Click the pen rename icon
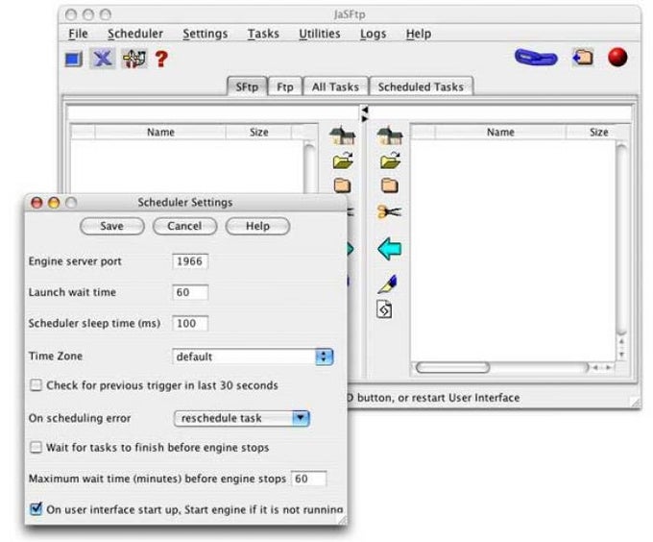The image size is (653, 542). 388,284
